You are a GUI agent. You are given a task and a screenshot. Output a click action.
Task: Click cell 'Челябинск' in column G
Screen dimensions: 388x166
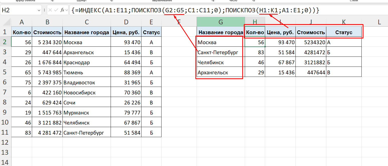coord(221,62)
